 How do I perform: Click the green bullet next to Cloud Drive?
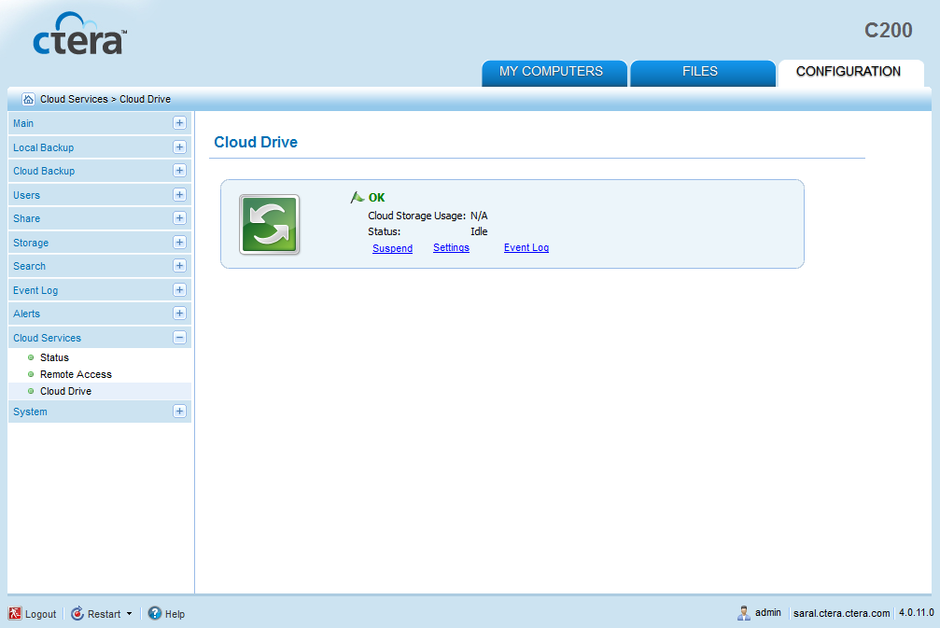(x=31, y=391)
